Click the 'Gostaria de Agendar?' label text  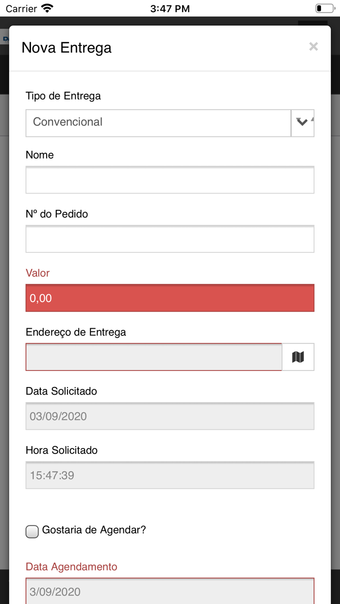click(x=94, y=530)
